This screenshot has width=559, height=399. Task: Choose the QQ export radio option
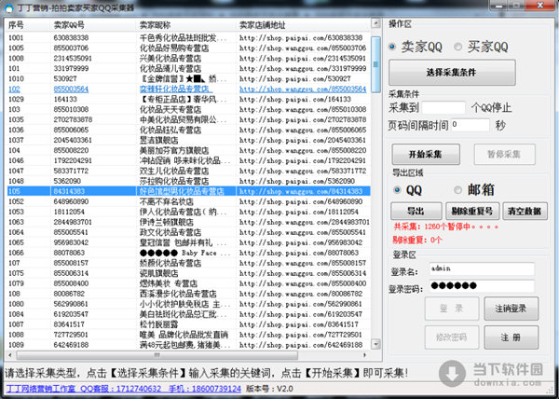point(397,190)
